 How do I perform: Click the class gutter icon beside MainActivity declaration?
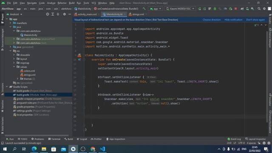79,55
